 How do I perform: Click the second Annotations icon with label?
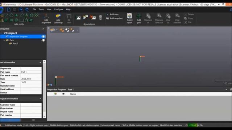coord(86,17)
